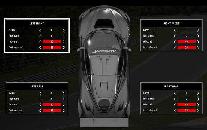Click Right Front fast bump value 0
Image resolution: width=207 pixels, height=130 pixels.
(187, 36)
